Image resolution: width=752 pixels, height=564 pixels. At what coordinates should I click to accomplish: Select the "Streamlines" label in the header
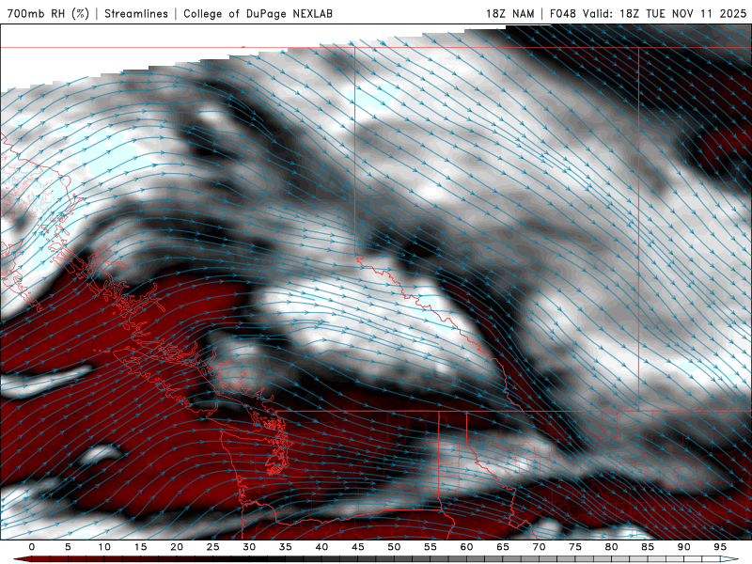click(x=136, y=13)
